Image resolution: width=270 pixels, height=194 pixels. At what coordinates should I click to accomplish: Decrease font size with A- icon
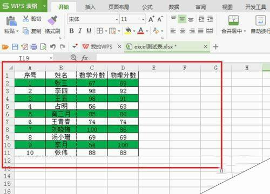click(x=160, y=19)
